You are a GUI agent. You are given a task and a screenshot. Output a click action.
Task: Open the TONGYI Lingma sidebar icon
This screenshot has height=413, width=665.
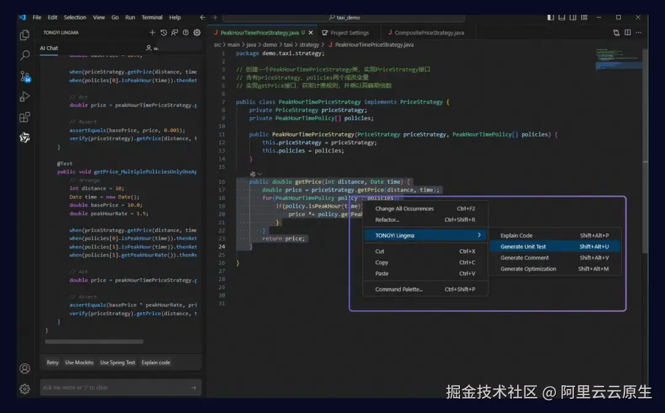(x=25, y=137)
